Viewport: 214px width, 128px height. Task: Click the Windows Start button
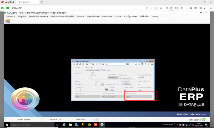click(7, 125)
